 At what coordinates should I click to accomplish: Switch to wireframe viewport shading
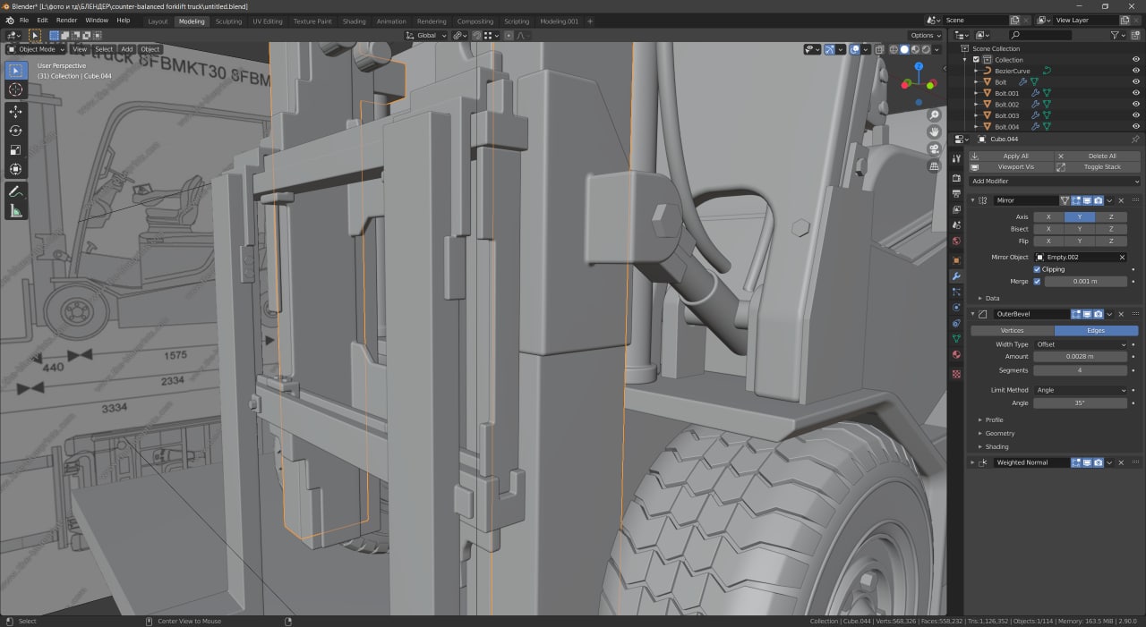[894, 50]
